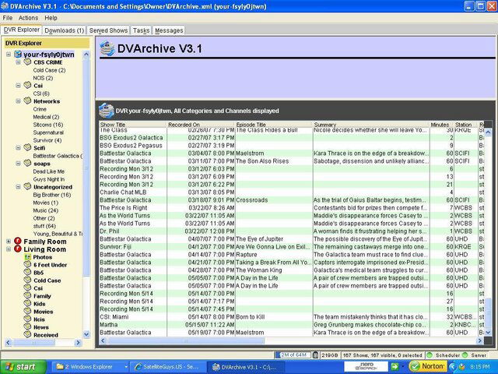
Task: Click the Scifi category folder icon
Action: pyautogui.click(x=28, y=147)
